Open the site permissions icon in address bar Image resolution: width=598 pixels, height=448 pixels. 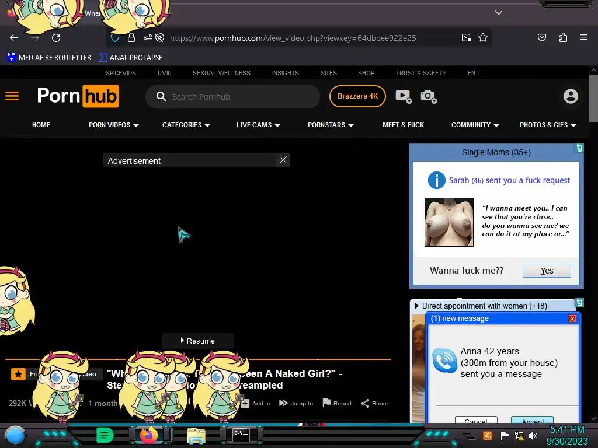147,38
